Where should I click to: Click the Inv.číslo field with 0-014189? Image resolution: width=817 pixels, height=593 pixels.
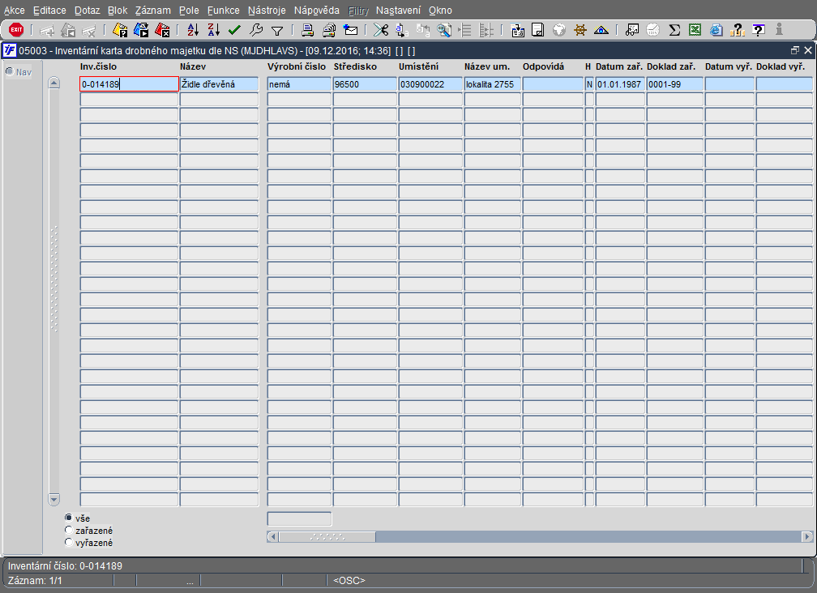(x=129, y=83)
